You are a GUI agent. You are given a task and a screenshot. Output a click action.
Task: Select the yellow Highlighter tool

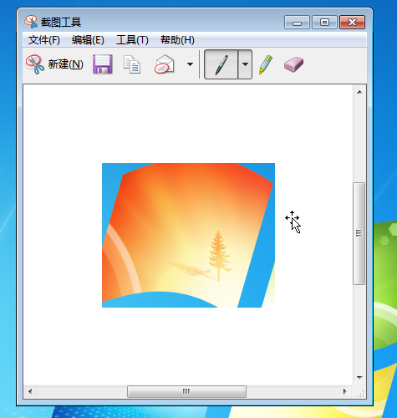[266, 64]
